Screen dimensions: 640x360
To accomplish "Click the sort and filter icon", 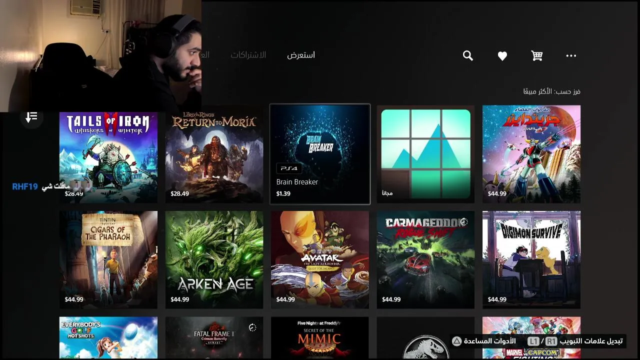I will coord(31,117).
